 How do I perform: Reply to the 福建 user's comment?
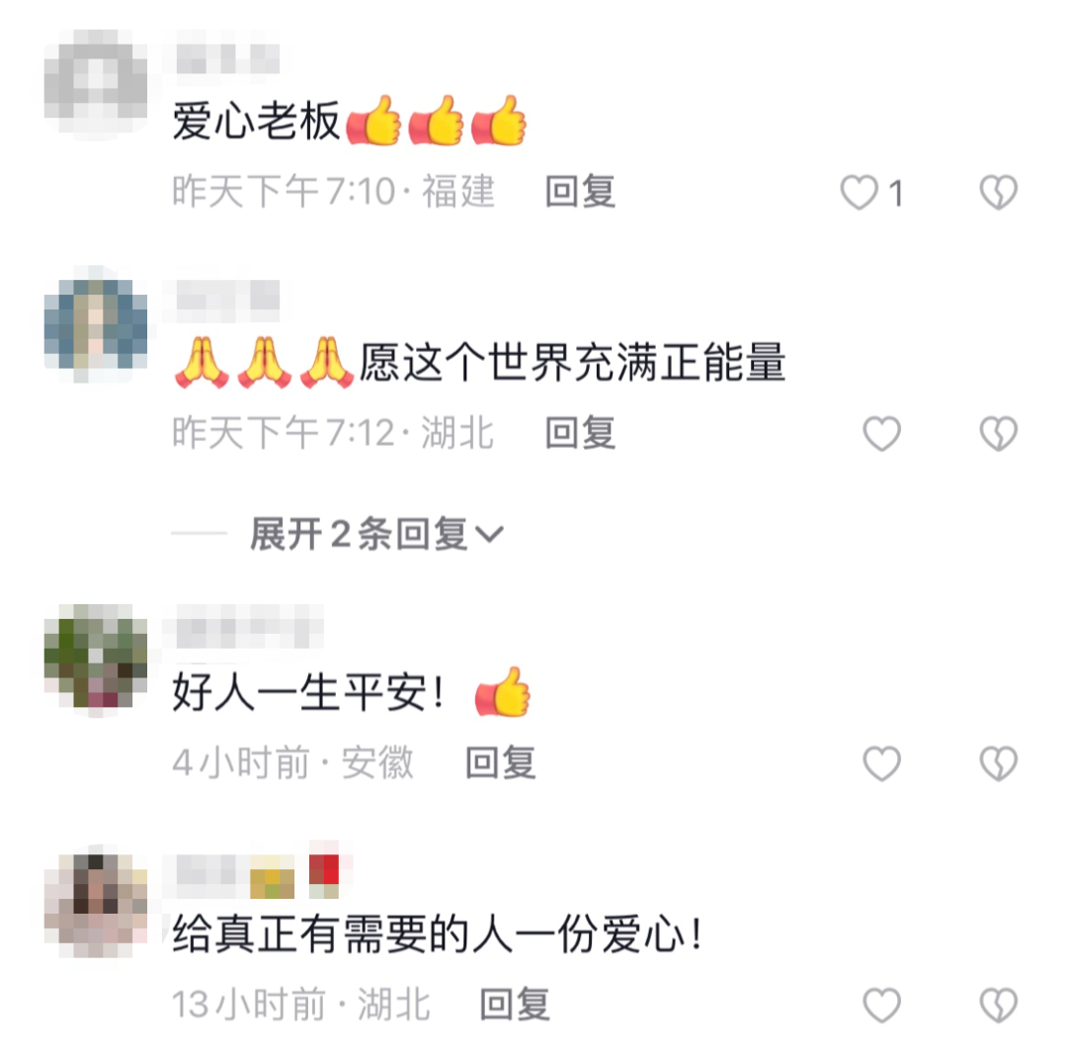[581, 192]
